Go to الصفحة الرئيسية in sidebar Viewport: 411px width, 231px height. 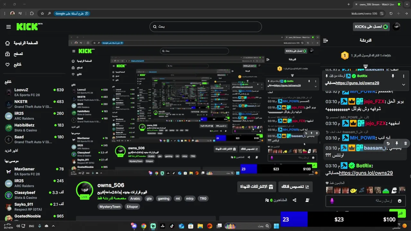point(22,43)
